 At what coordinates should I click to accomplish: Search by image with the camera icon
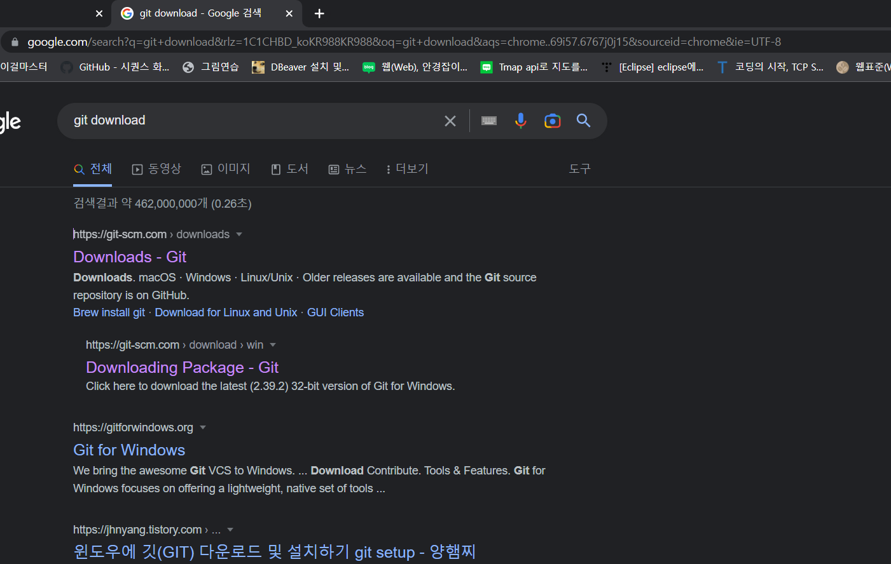[x=553, y=121]
